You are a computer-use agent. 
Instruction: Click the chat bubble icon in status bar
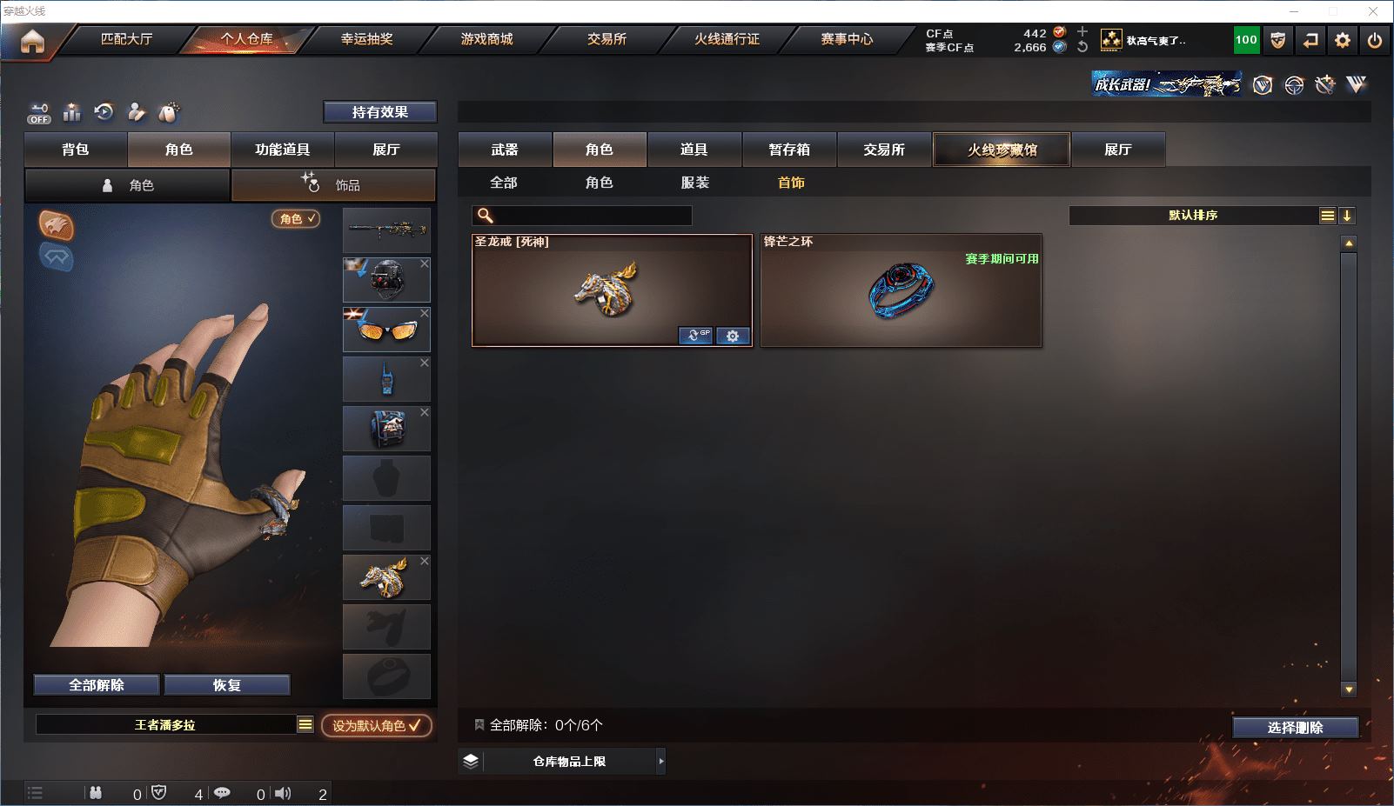click(x=222, y=793)
